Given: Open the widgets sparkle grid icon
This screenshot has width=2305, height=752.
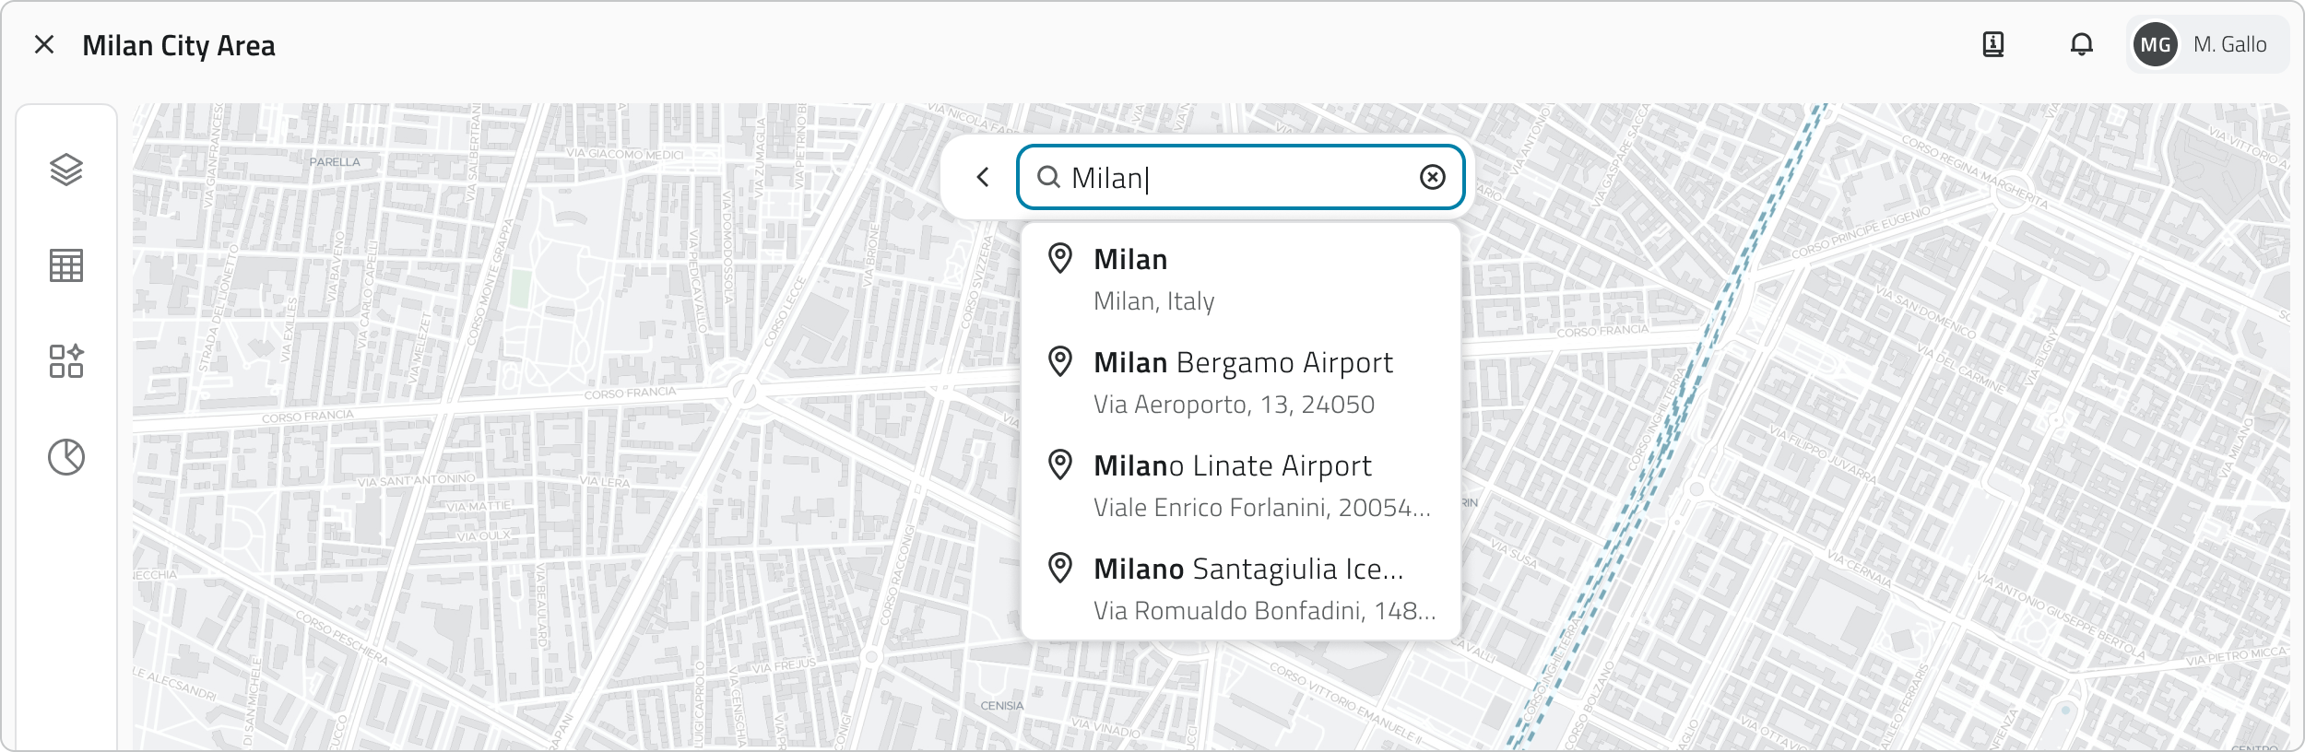Looking at the screenshot, I should (66, 361).
